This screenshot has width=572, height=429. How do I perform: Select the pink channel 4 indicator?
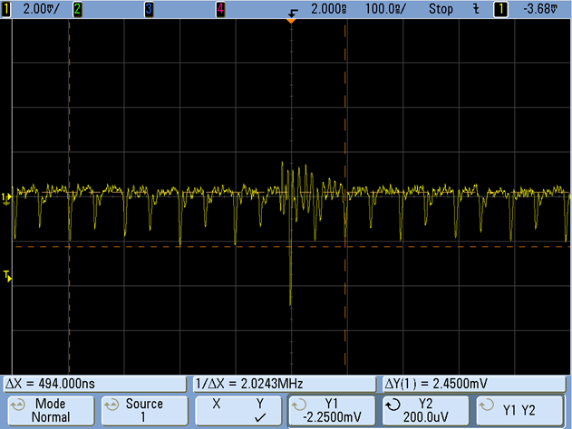[x=220, y=9]
